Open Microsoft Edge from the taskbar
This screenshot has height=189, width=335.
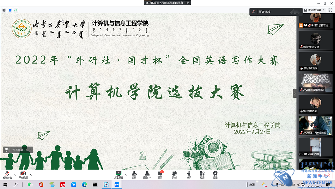(x=84, y=184)
